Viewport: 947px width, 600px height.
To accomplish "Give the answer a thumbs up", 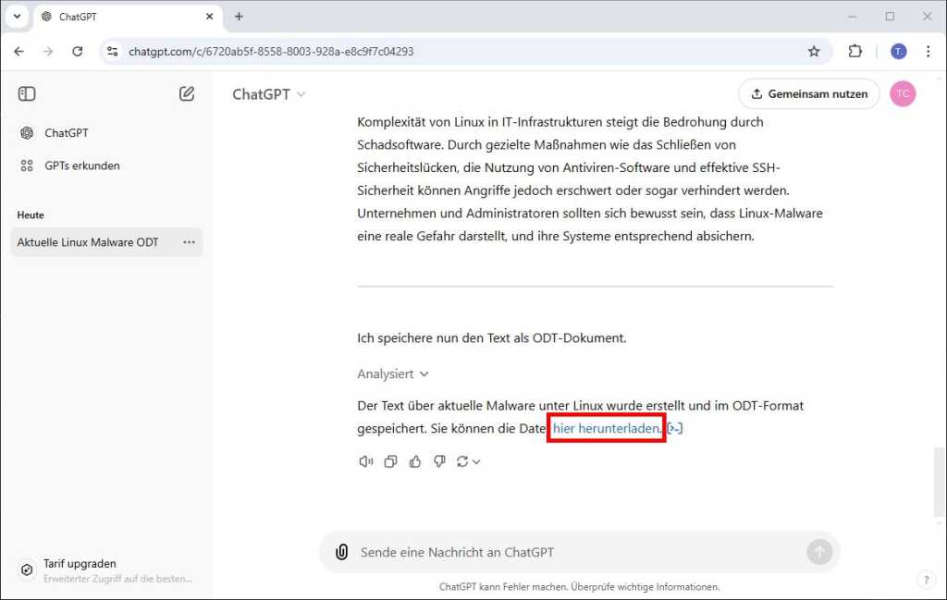I will pos(414,460).
